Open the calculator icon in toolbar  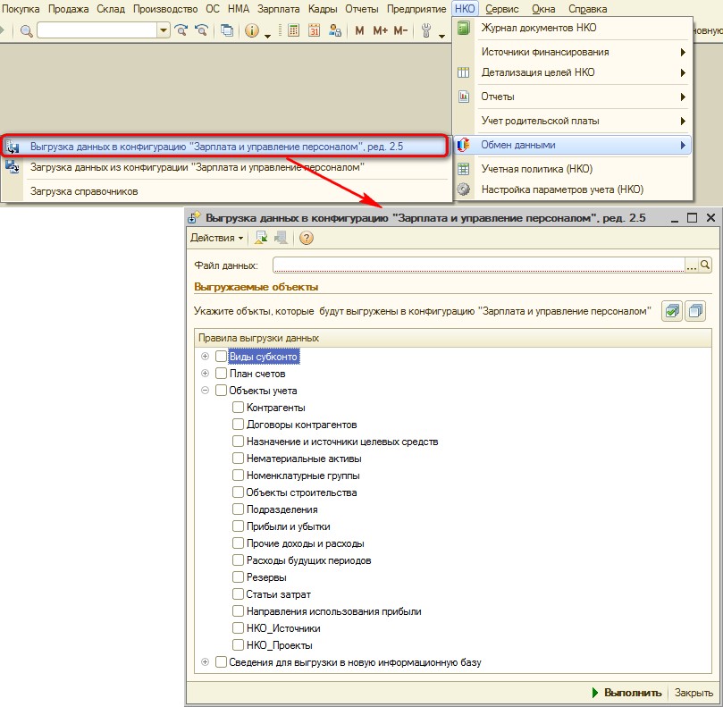(293, 30)
